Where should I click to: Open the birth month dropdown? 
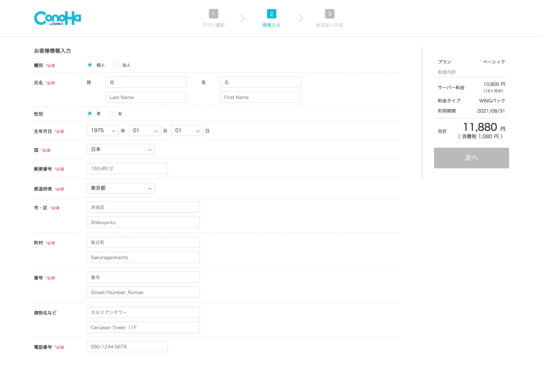pyautogui.click(x=145, y=130)
